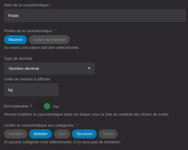Click the Nom de la caractéristique label

point(26,5)
